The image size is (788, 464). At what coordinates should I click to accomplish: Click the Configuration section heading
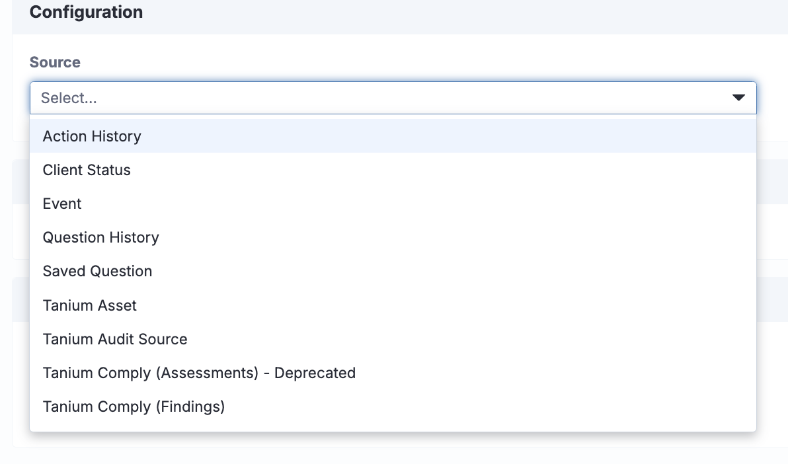pos(86,12)
